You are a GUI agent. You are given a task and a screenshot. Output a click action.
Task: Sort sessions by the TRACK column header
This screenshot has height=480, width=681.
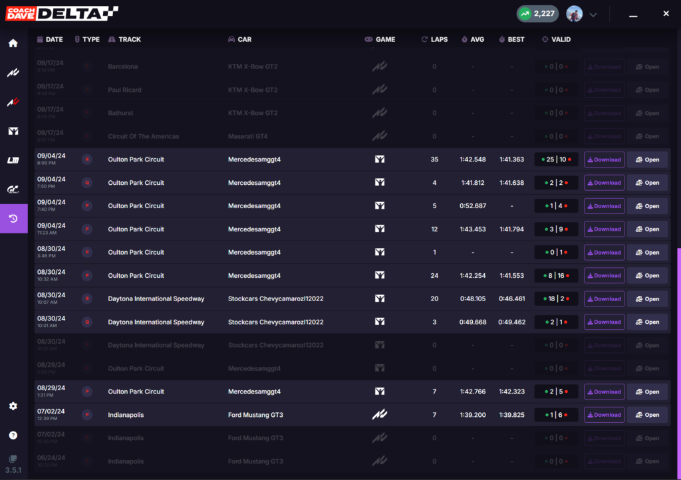(124, 39)
